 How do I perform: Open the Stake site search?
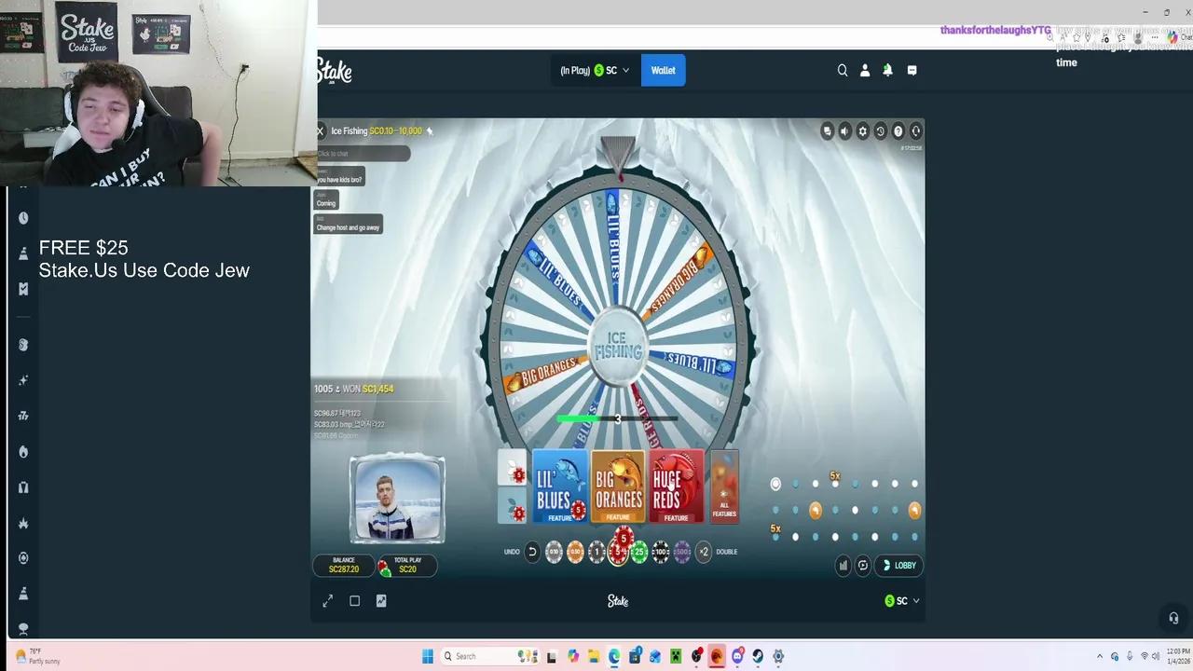pyautogui.click(x=843, y=70)
